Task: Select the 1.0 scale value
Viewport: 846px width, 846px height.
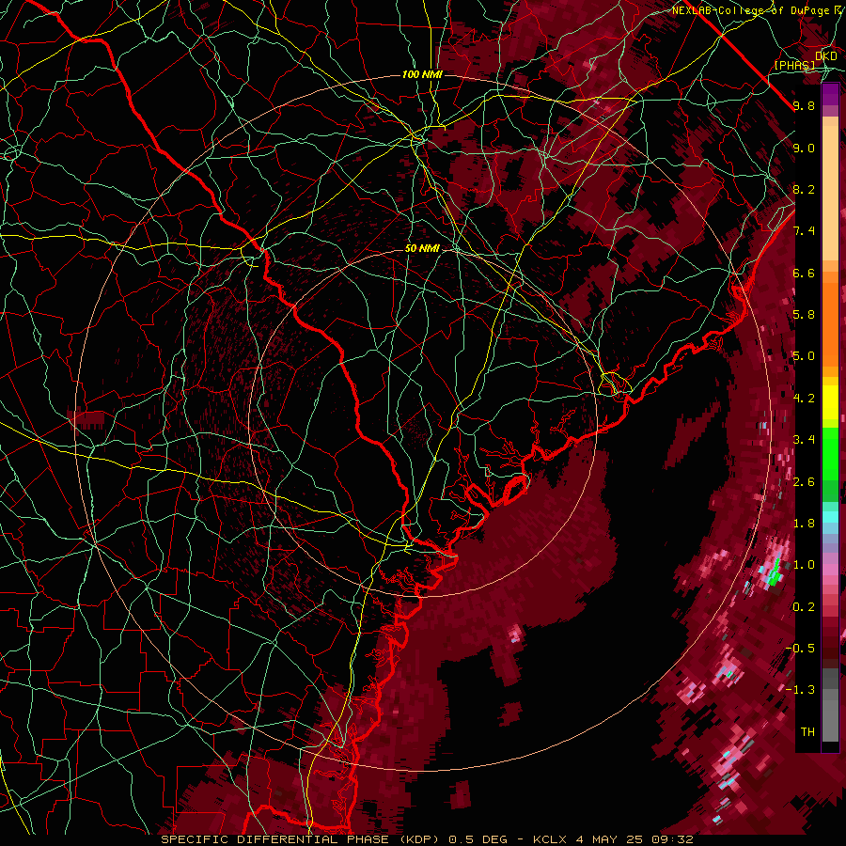Action: [804, 565]
